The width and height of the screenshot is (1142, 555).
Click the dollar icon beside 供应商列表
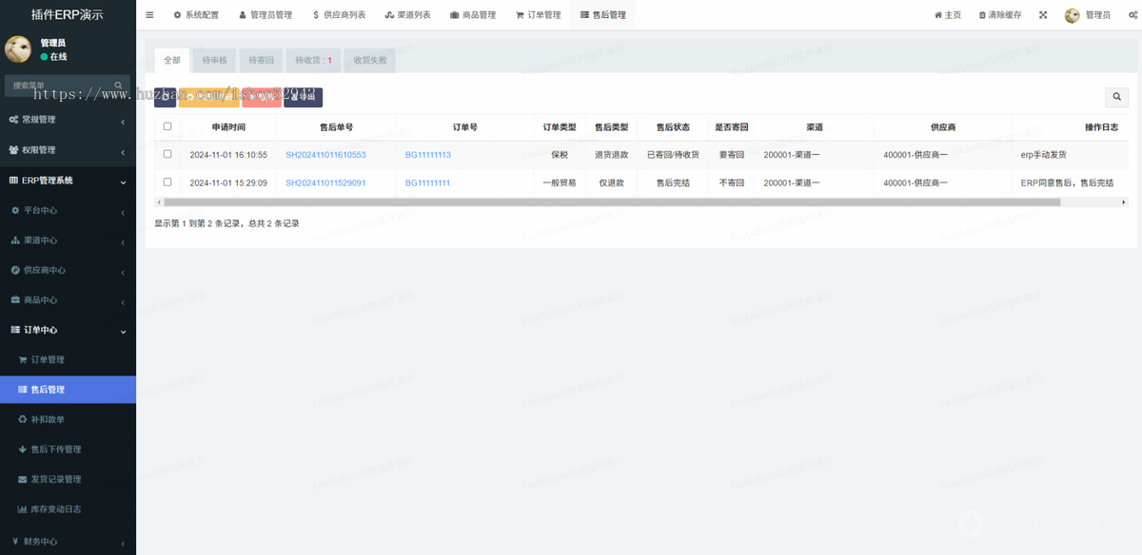point(316,15)
